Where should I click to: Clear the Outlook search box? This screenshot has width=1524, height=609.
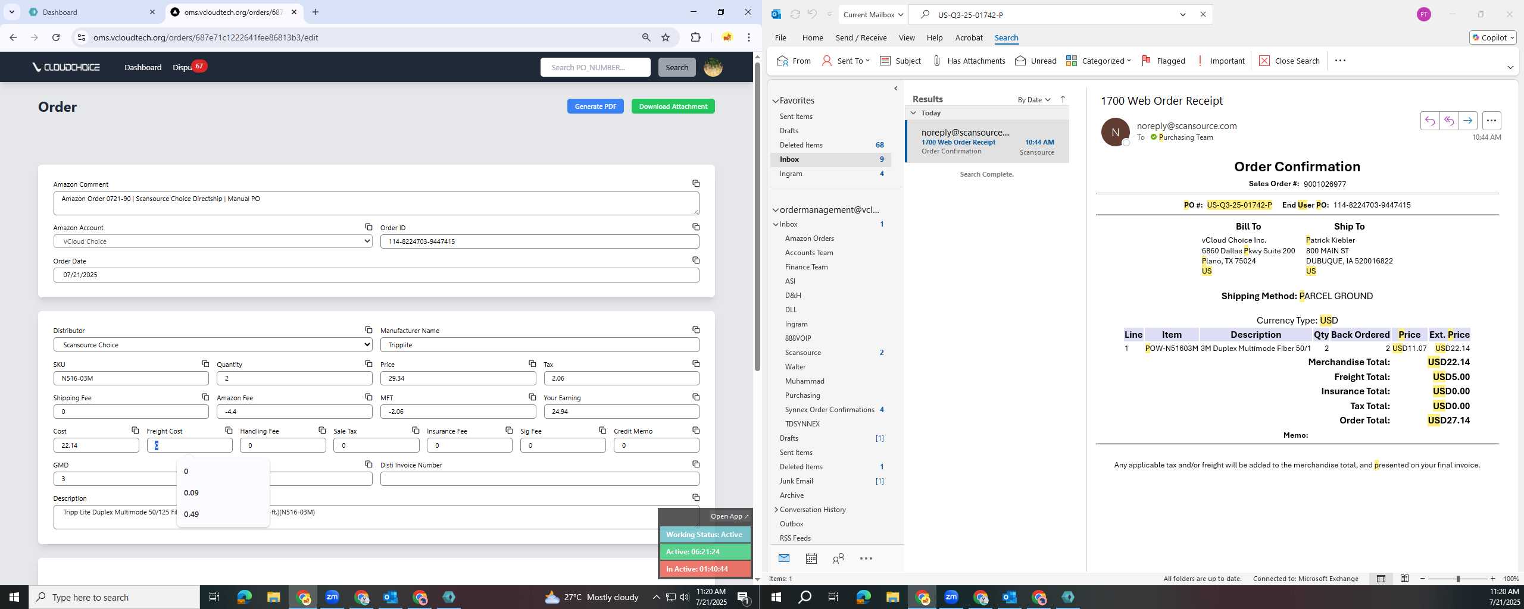[x=1203, y=15]
